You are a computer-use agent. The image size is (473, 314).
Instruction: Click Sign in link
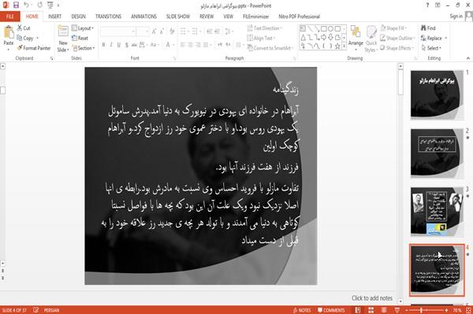(x=456, y=17)
